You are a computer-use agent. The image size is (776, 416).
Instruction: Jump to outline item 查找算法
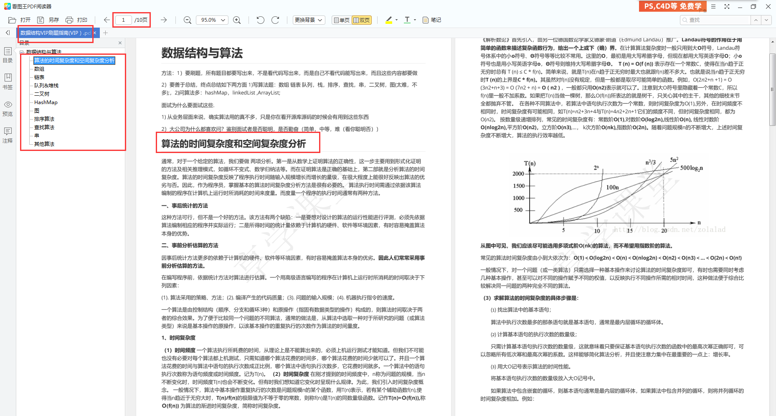44,128
